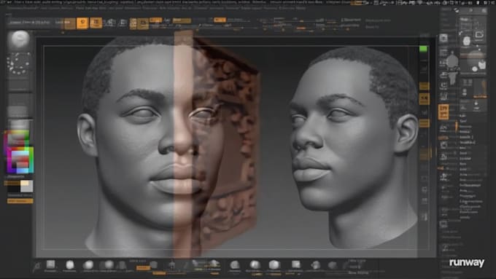This screenshot has height=279, width=496.
Task: Toggle the first bright orange button in top toolbar
Action: tap(82, 23)
